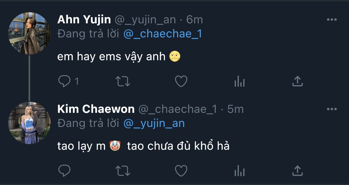The image size is (349, 185).
Task: View analytics for Ahn Yujin's tweet
Action: coord(239,81)
